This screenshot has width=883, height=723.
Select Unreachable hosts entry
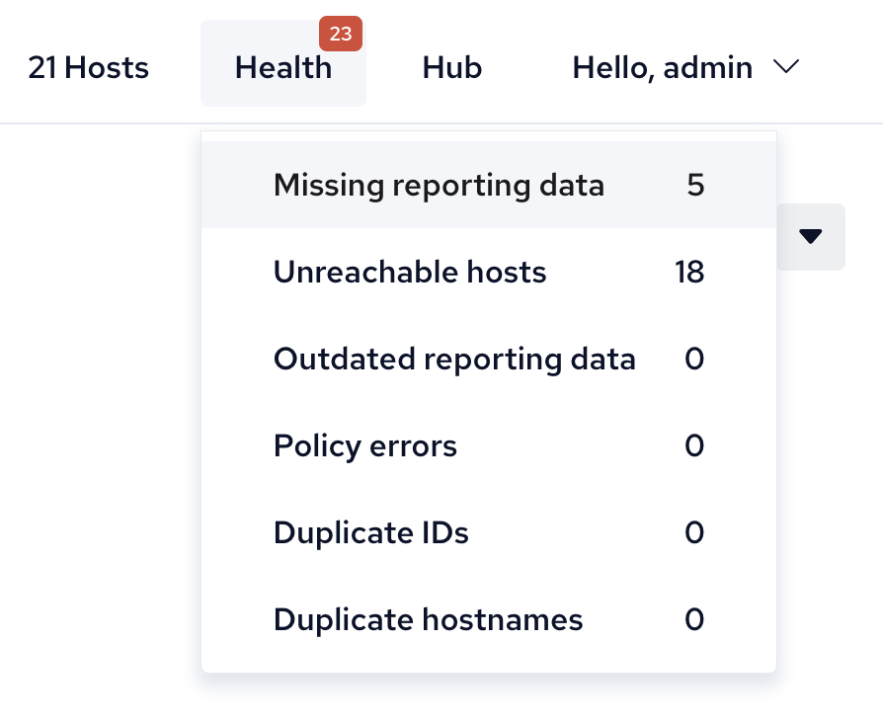point(410,272)
